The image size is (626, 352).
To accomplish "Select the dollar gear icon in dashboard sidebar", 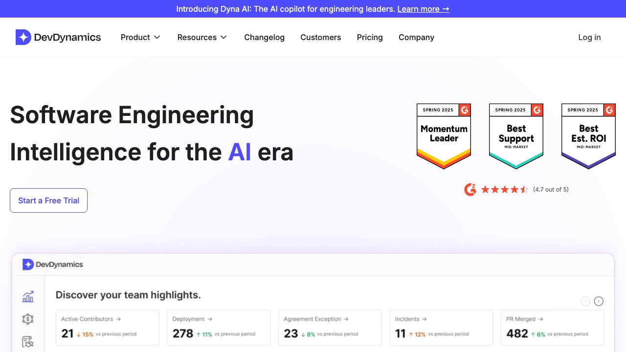I will click(x=28, y=319).
